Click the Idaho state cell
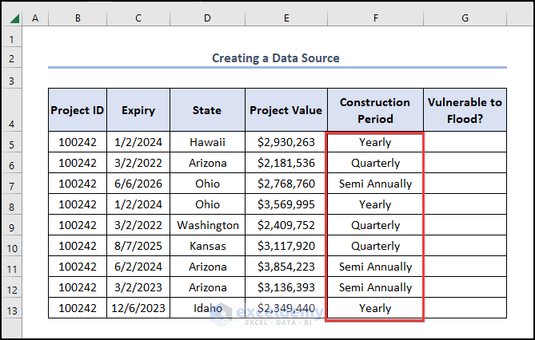 (207, 308)
